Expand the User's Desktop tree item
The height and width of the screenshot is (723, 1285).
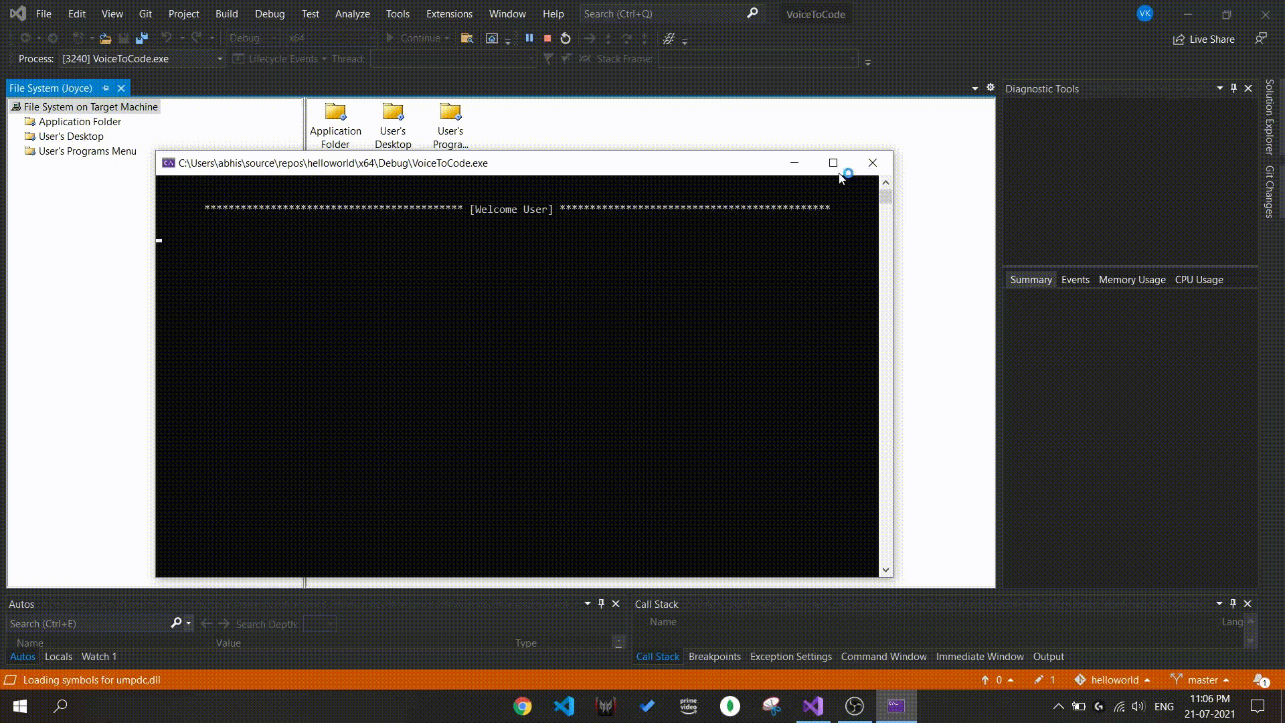tap(70, 136)
